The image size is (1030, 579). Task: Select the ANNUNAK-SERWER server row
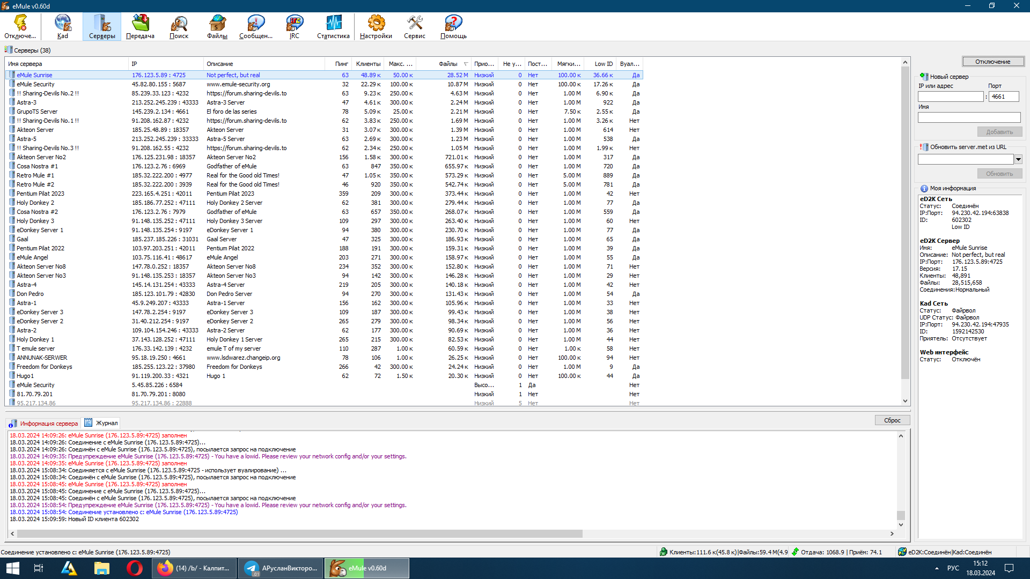click(324, 358)
